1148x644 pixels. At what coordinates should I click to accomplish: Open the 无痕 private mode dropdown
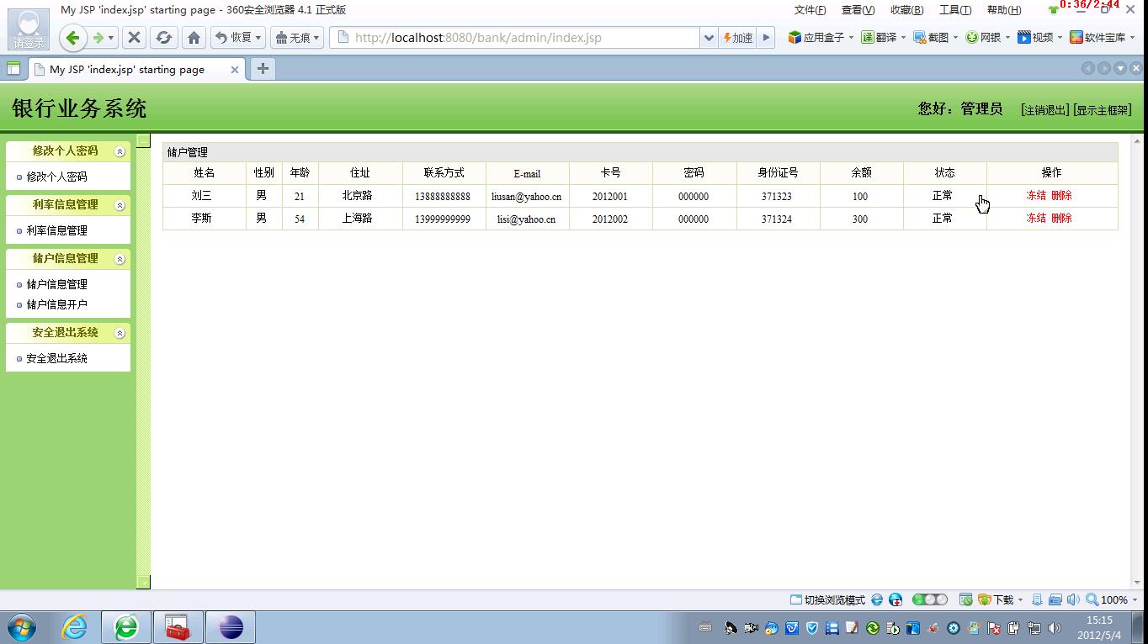point(297,38)
